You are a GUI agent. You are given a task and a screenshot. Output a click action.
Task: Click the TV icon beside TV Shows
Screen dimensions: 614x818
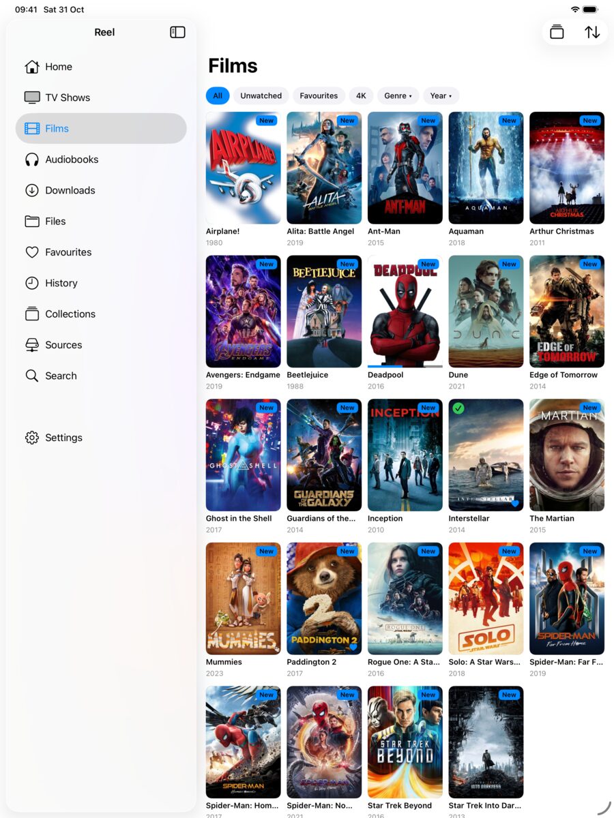coord(32,97)
